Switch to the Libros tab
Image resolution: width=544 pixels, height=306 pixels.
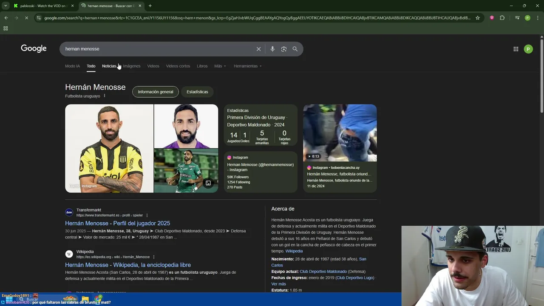pos(202,66)
